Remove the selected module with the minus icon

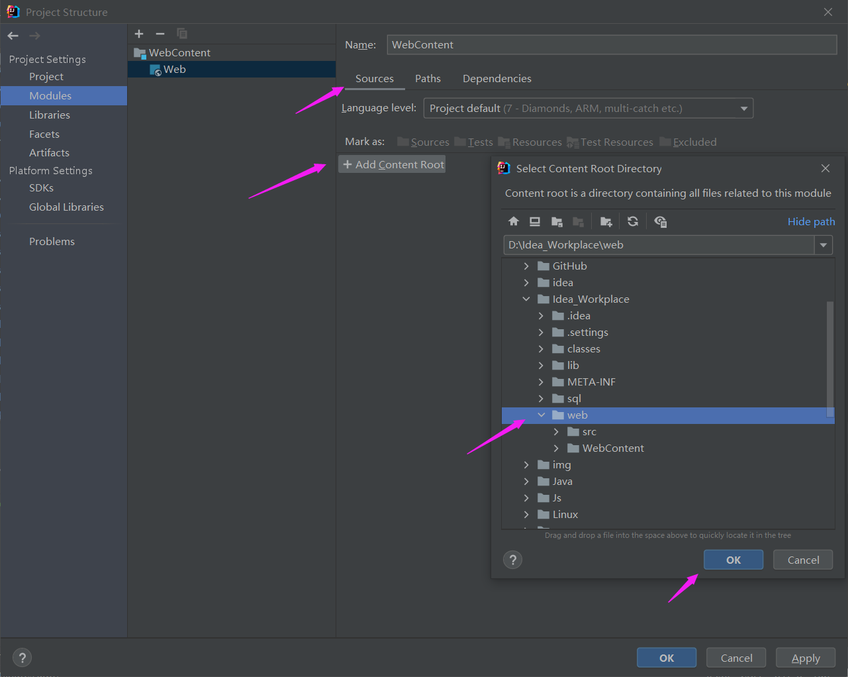160,34
